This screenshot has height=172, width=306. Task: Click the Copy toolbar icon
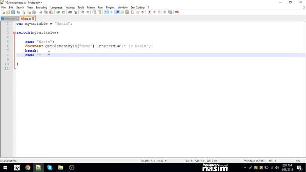[x=46, y=12]
